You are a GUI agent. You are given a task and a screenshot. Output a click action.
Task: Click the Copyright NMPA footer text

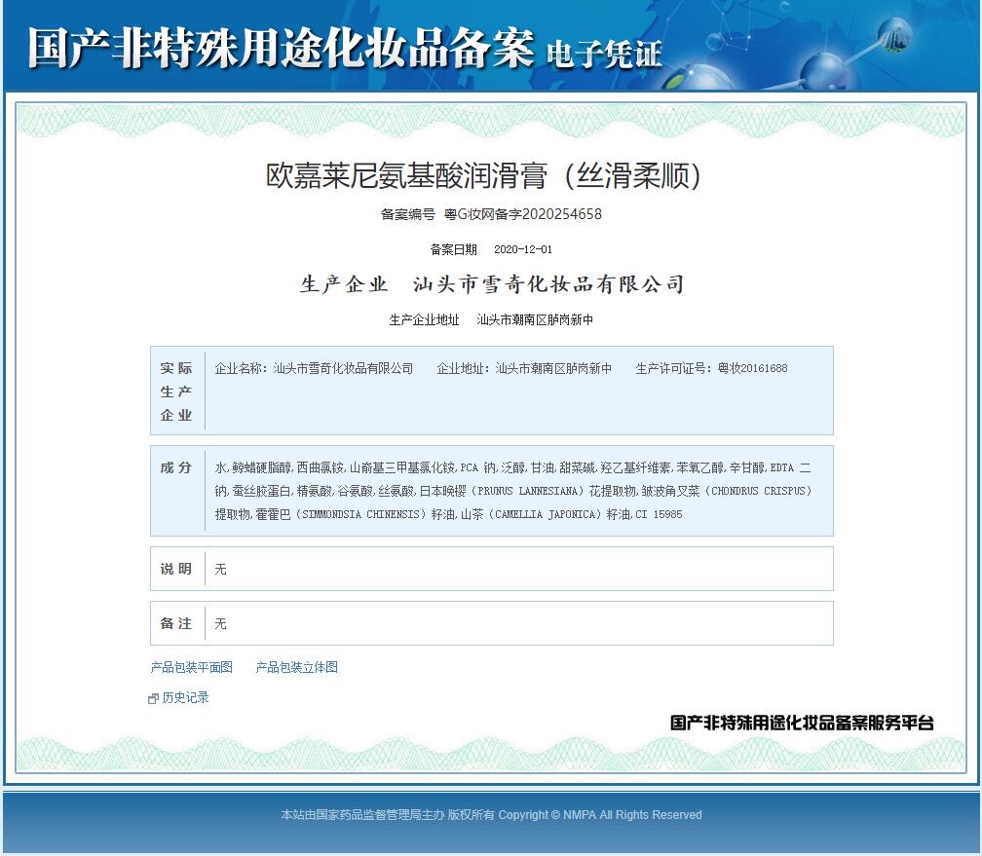pyautogui.click(x=490, y=815)
